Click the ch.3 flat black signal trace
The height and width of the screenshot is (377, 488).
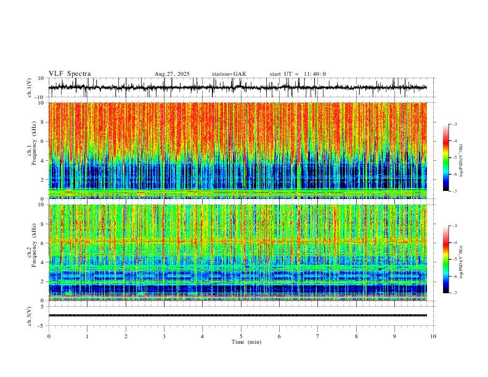point(238,315)
